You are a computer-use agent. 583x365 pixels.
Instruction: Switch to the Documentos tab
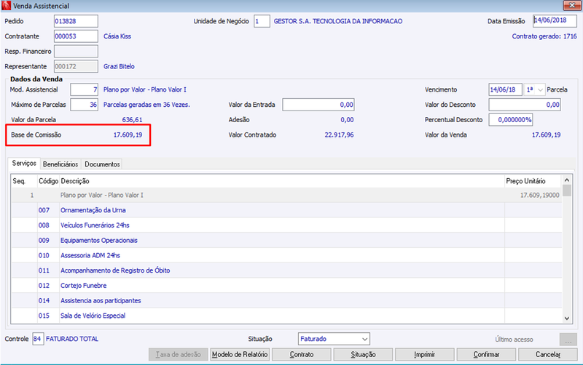[x=102, y=164]
